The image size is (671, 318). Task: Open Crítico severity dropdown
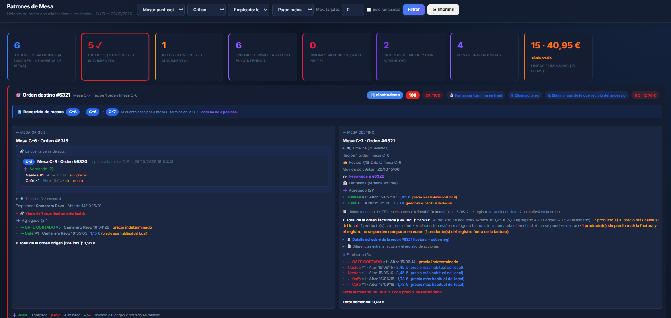(207, 10)
